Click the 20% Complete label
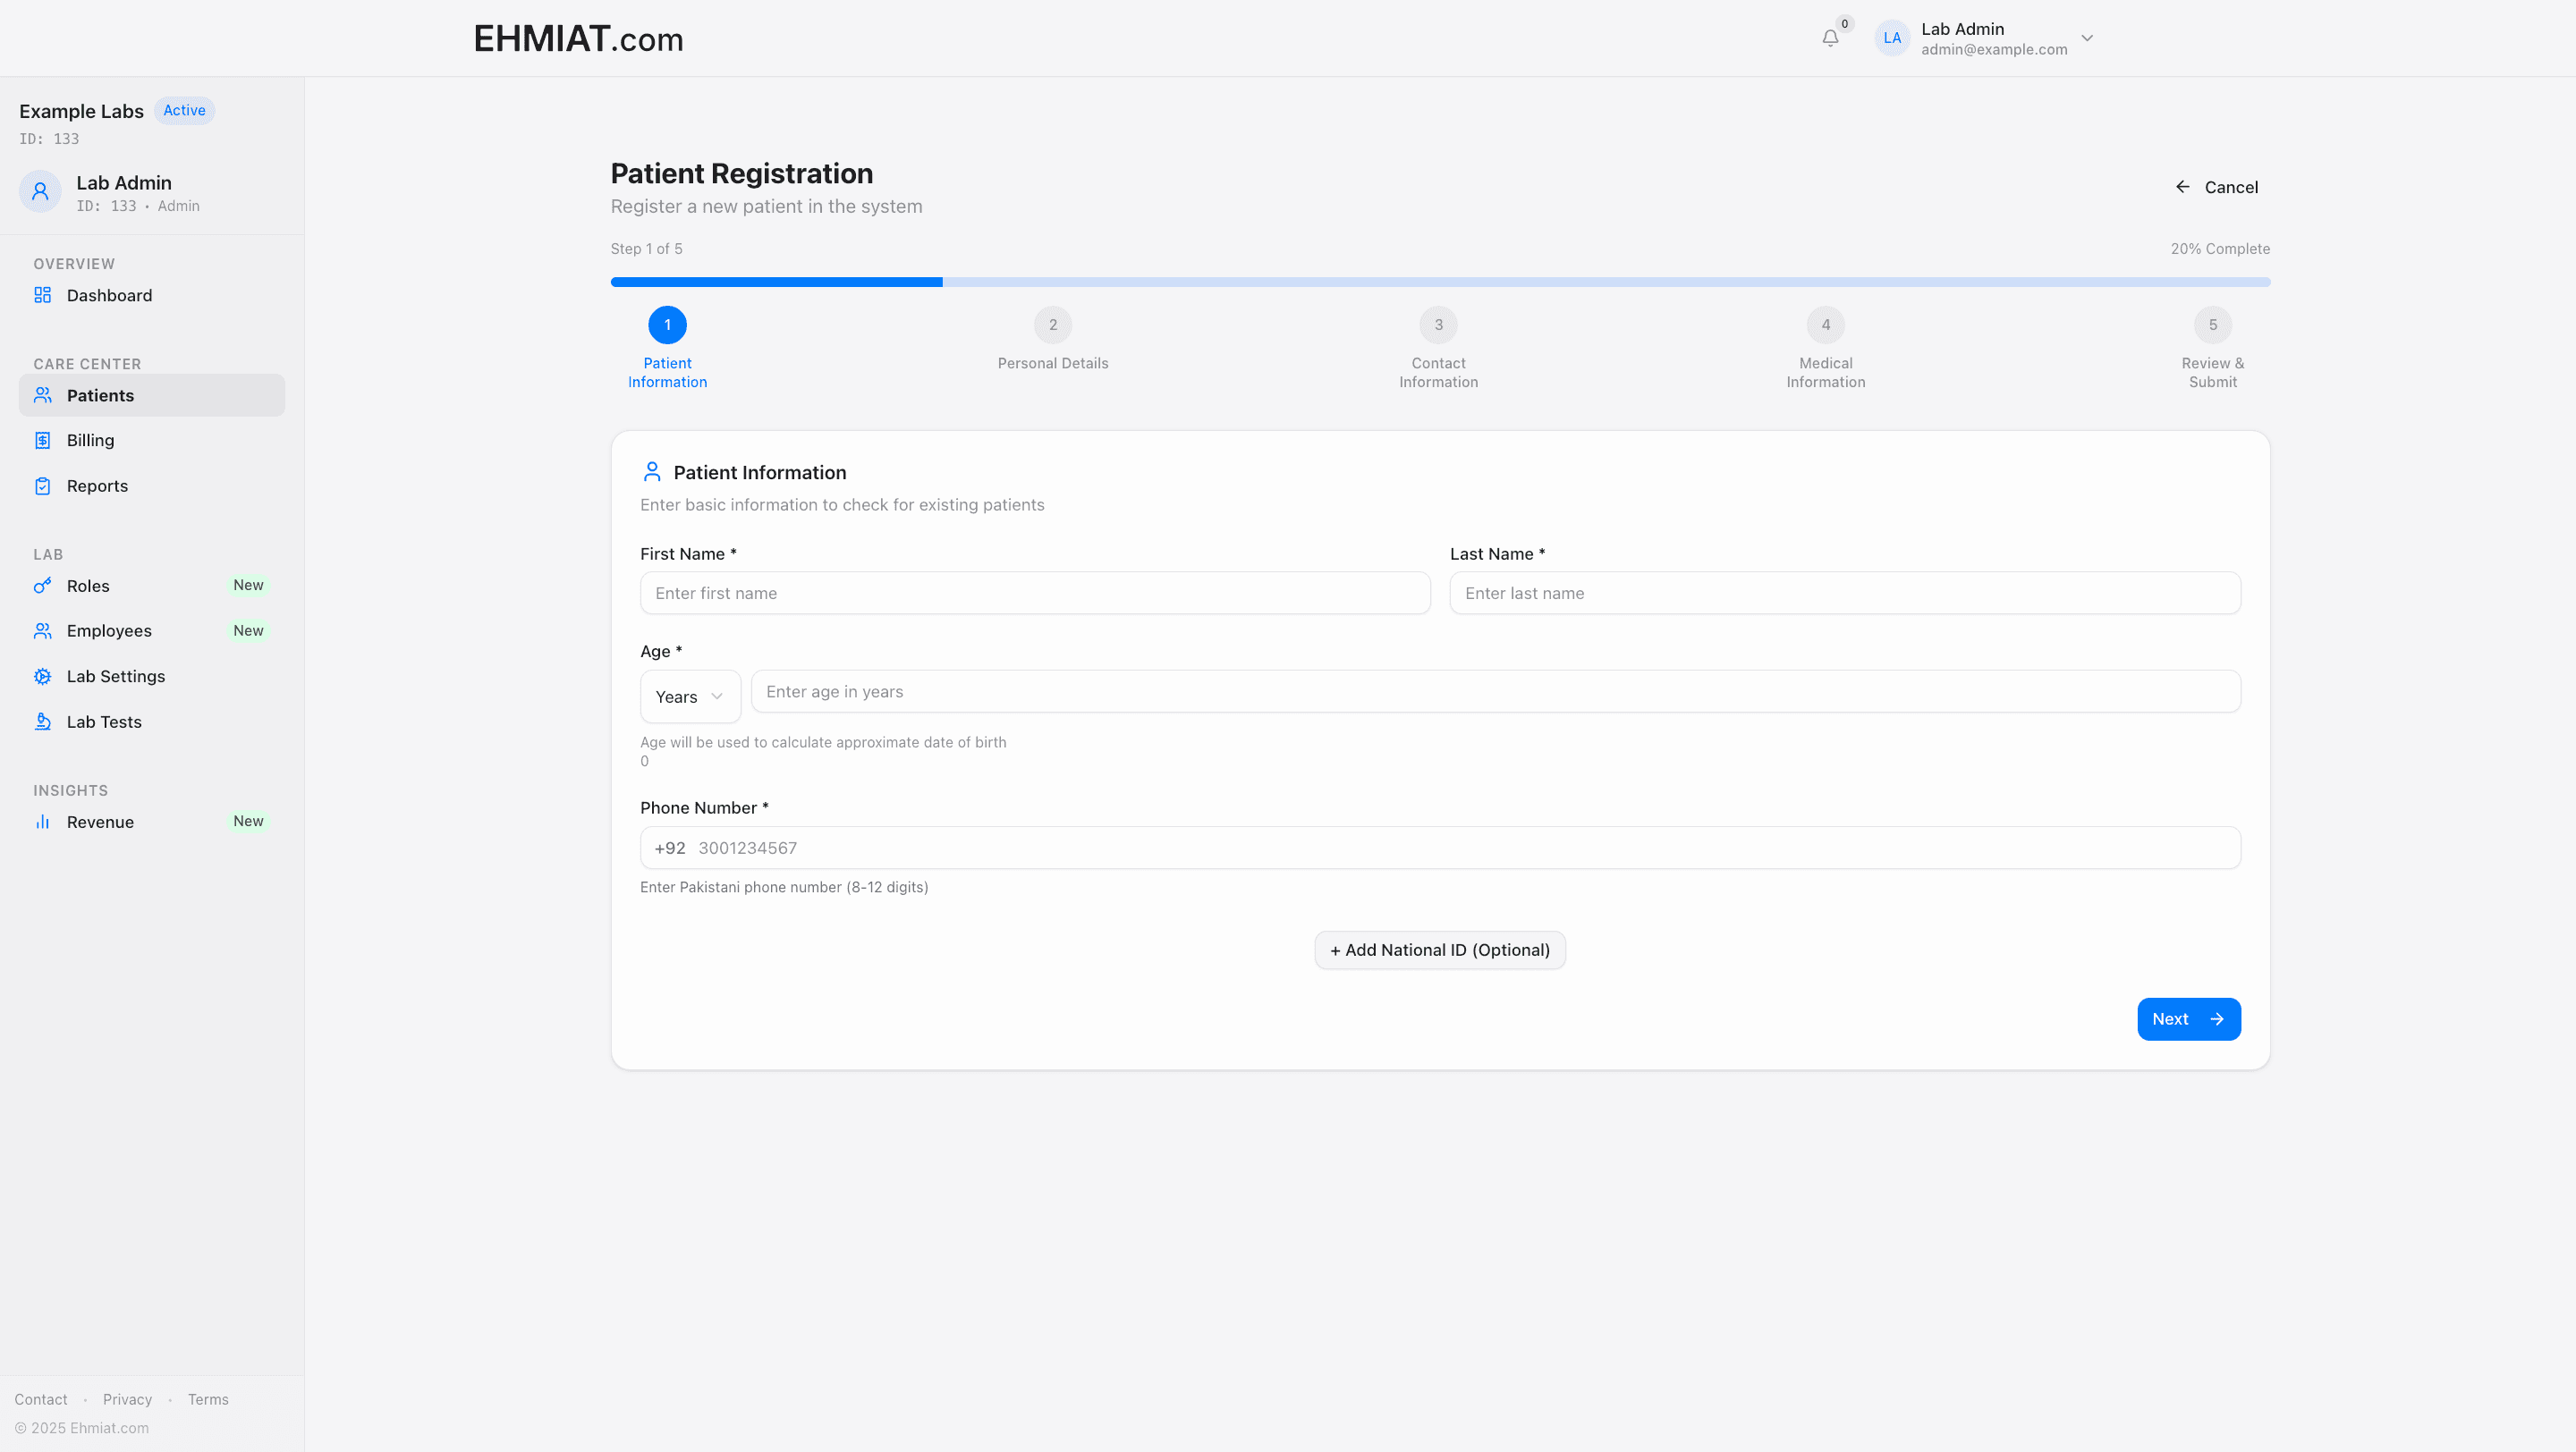The height and width of the screenshot is (1452, 2576). point(2220,248)
